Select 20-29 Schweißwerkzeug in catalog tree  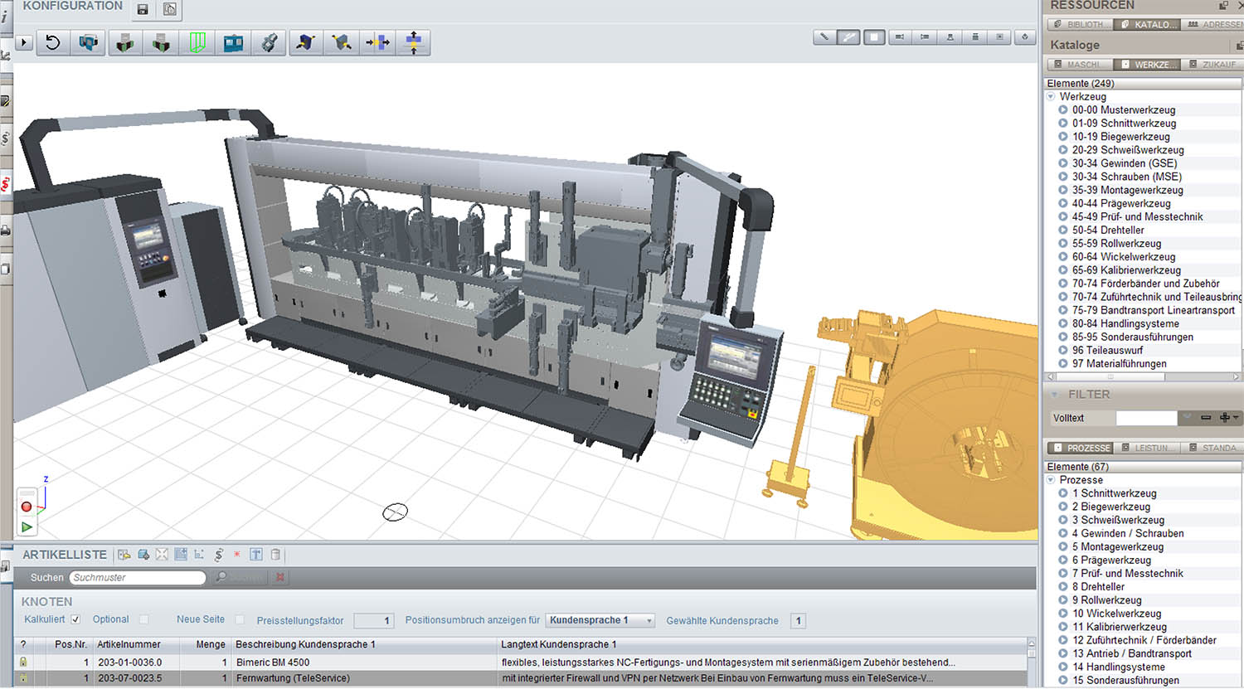click(1127, 150)
